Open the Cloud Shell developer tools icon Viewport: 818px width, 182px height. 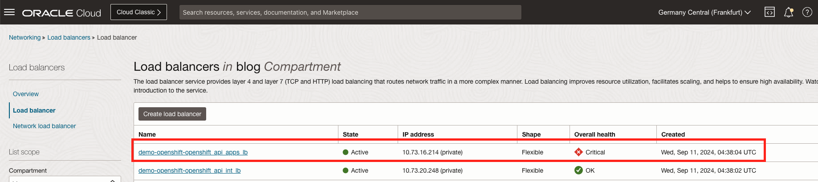point(769,12)
